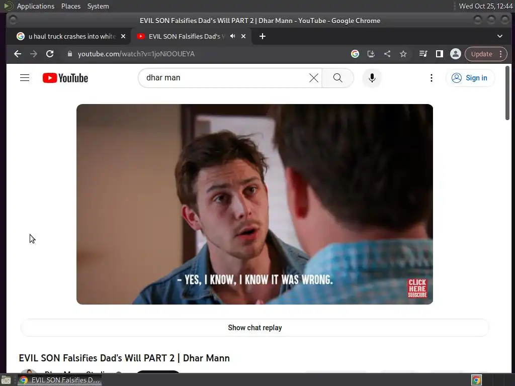Click the clock Wed Oct 25
The image size is (515, 386).
pyautogui.click(x=485, y=6)
